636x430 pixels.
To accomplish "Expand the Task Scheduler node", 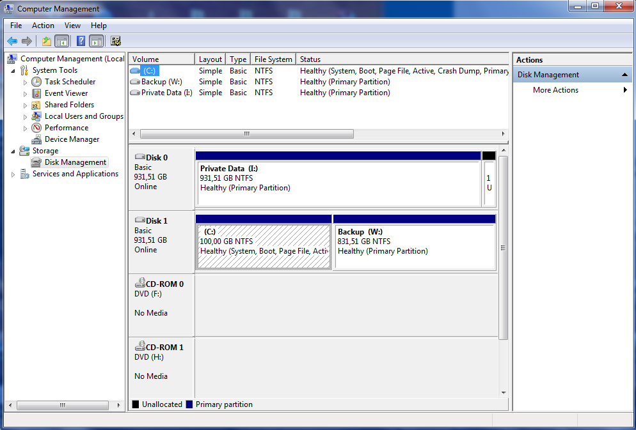I will pyautogui.click(x=25, y=82).
